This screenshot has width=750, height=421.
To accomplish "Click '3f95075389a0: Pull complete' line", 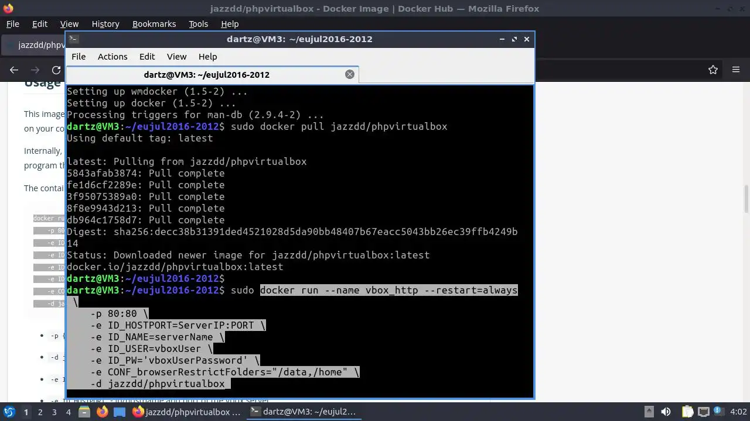I will 145,196.
